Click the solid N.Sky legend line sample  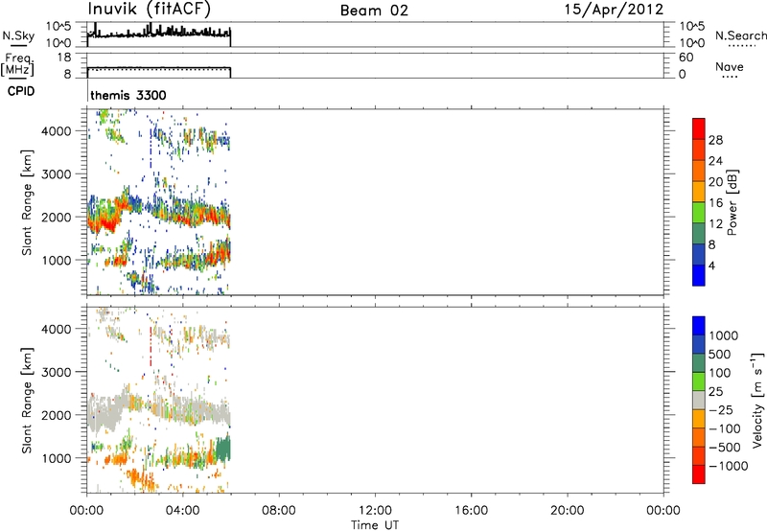tap(18, 45)
